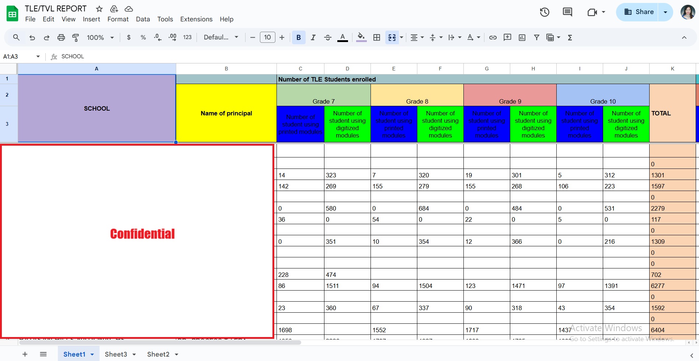Open the View menu
The height and width of the screenshot is (361, 699).
click(x=68, y=19)
